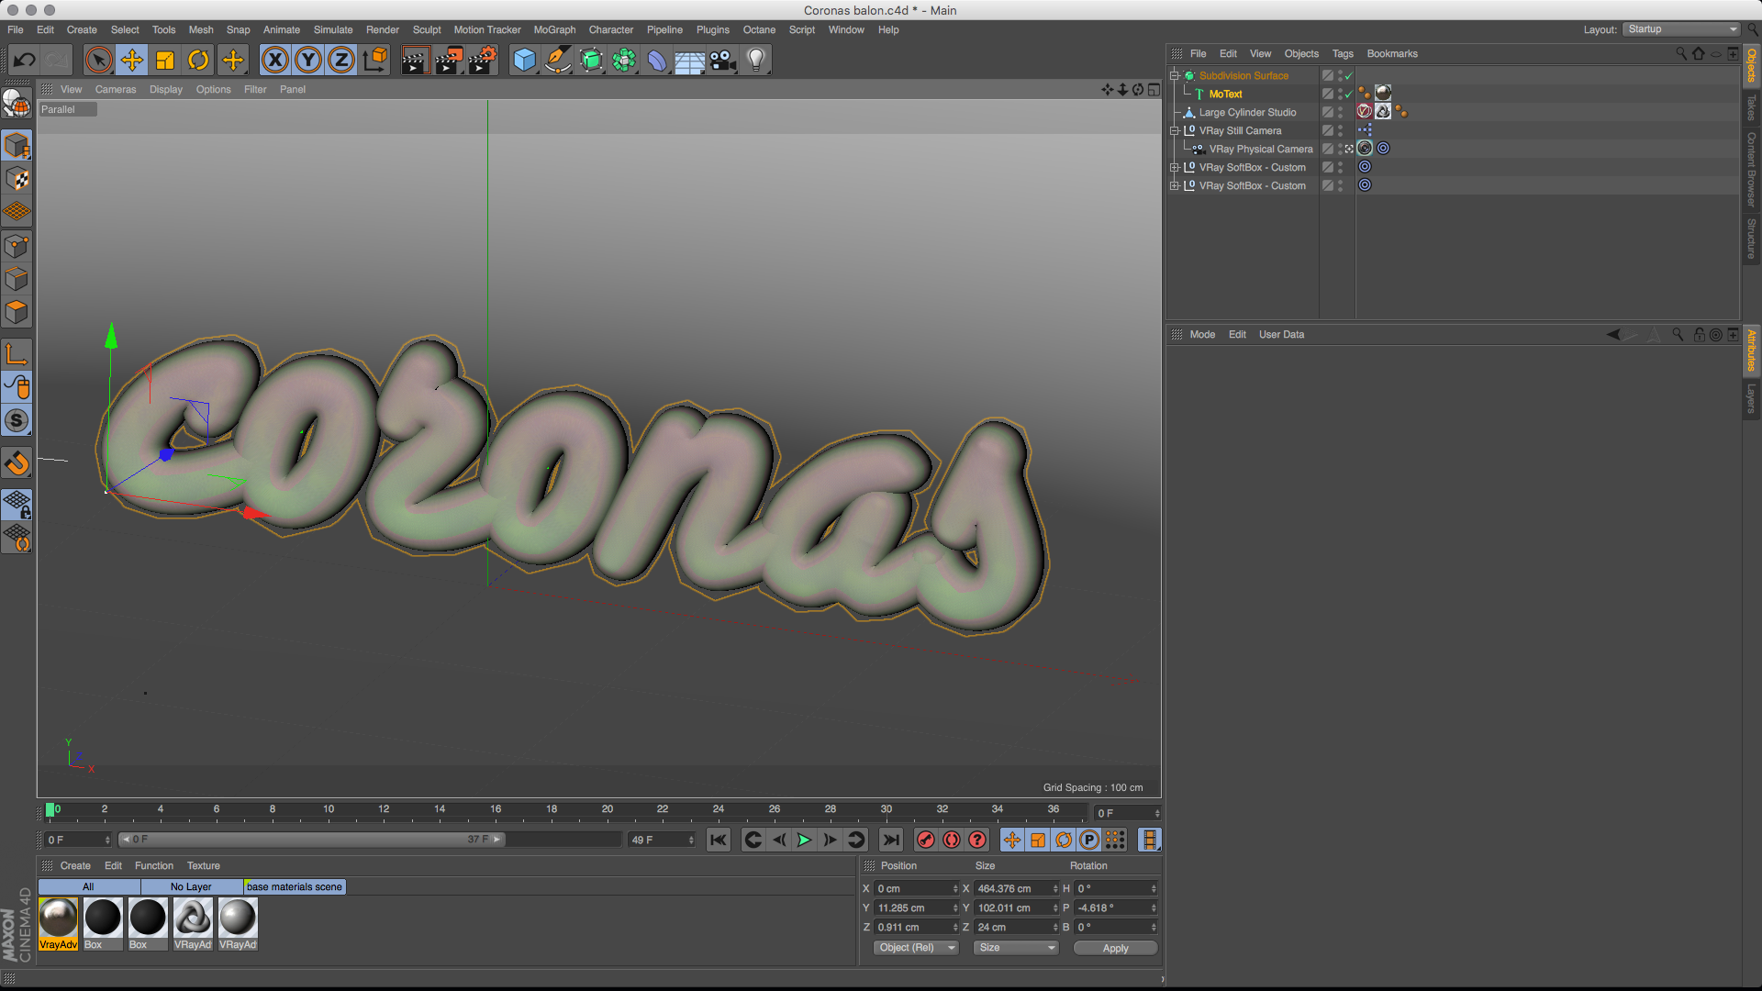
Task: Add a Camera object
Action: 723,61
